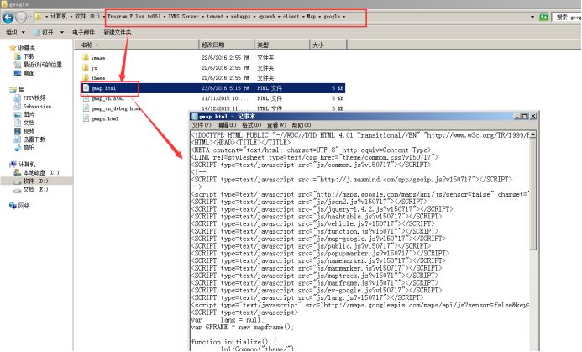582x352 pixels.
Task: Click the Explorer Back arrow button
Action: pos(8,17)
